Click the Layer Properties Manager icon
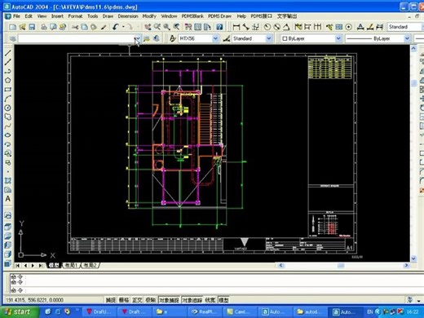The width and height of the screenshot is (424, 318). [x=13, y=38]
